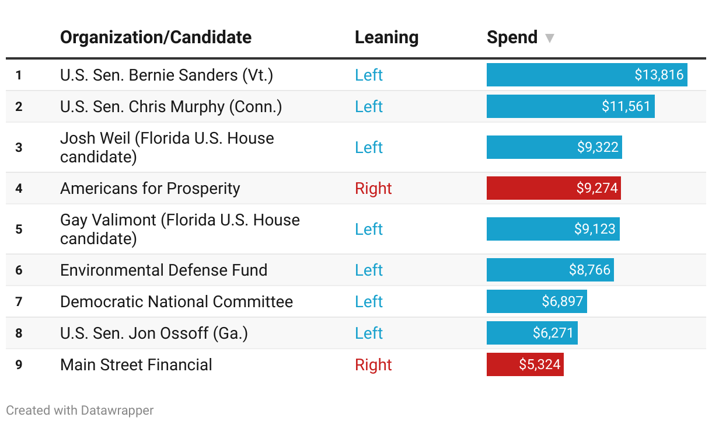Image resolution: width=712 pixels, height=424 pixels.
Task: Click the $6,271 Jon Ossoff bar
Action: [532, 333]
